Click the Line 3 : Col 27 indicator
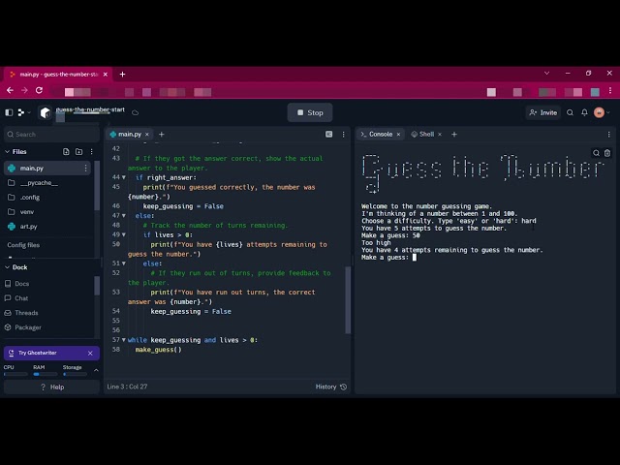This screenshot has width=620, height=465. tap(127, 387)
